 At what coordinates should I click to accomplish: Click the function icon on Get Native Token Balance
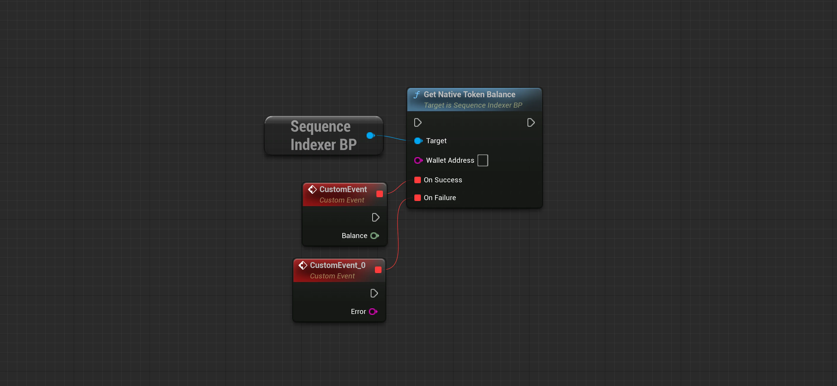tap(416, 95)
